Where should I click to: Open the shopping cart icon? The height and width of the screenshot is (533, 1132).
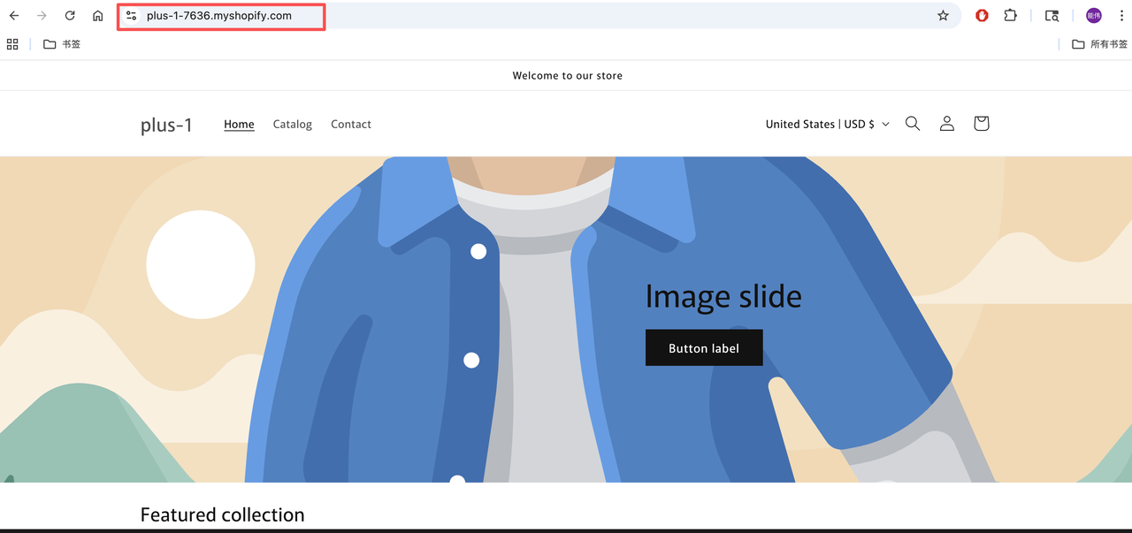pyautogui.click(x=981, y=124)
